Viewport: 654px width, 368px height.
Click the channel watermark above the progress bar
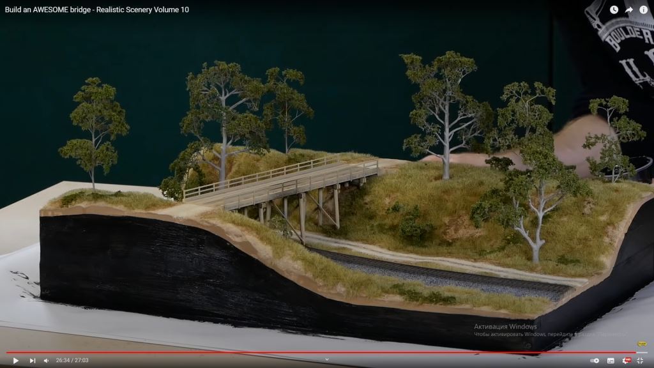point(641,344)
